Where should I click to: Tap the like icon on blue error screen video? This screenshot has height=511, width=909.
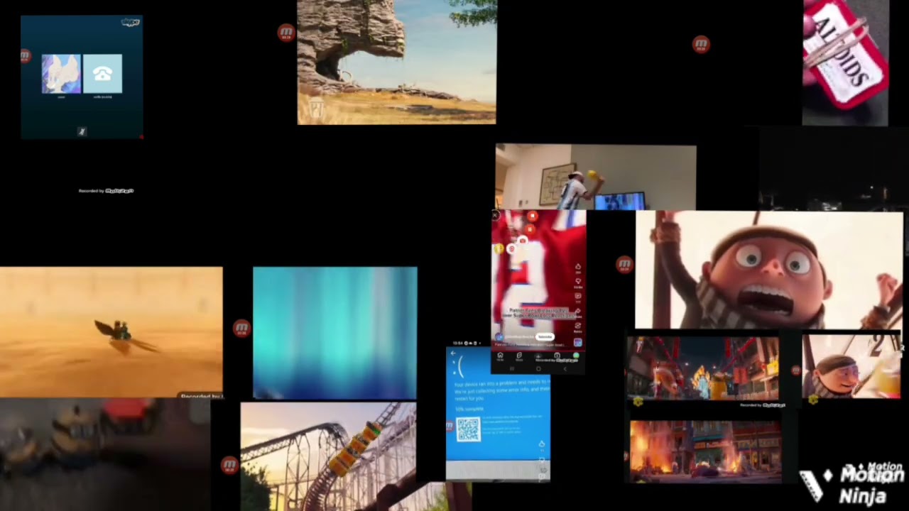tap(542, 444)
